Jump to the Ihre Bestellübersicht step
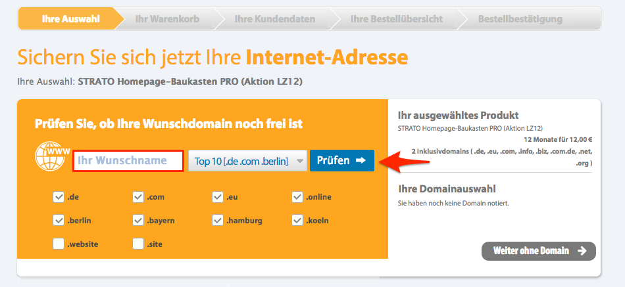625x287 pixels. [396, 18]
